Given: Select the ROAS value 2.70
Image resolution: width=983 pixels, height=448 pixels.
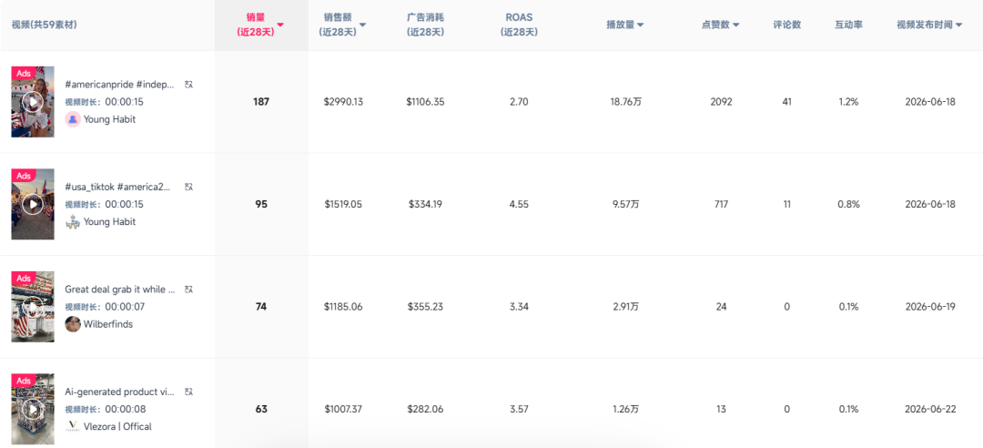Looking at the screenshot, I should pos(519,102).
